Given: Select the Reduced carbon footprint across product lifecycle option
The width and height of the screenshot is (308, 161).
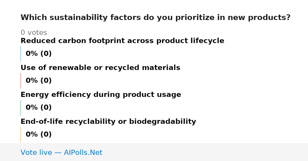Looking at the screenshot, I should point(122,41).
